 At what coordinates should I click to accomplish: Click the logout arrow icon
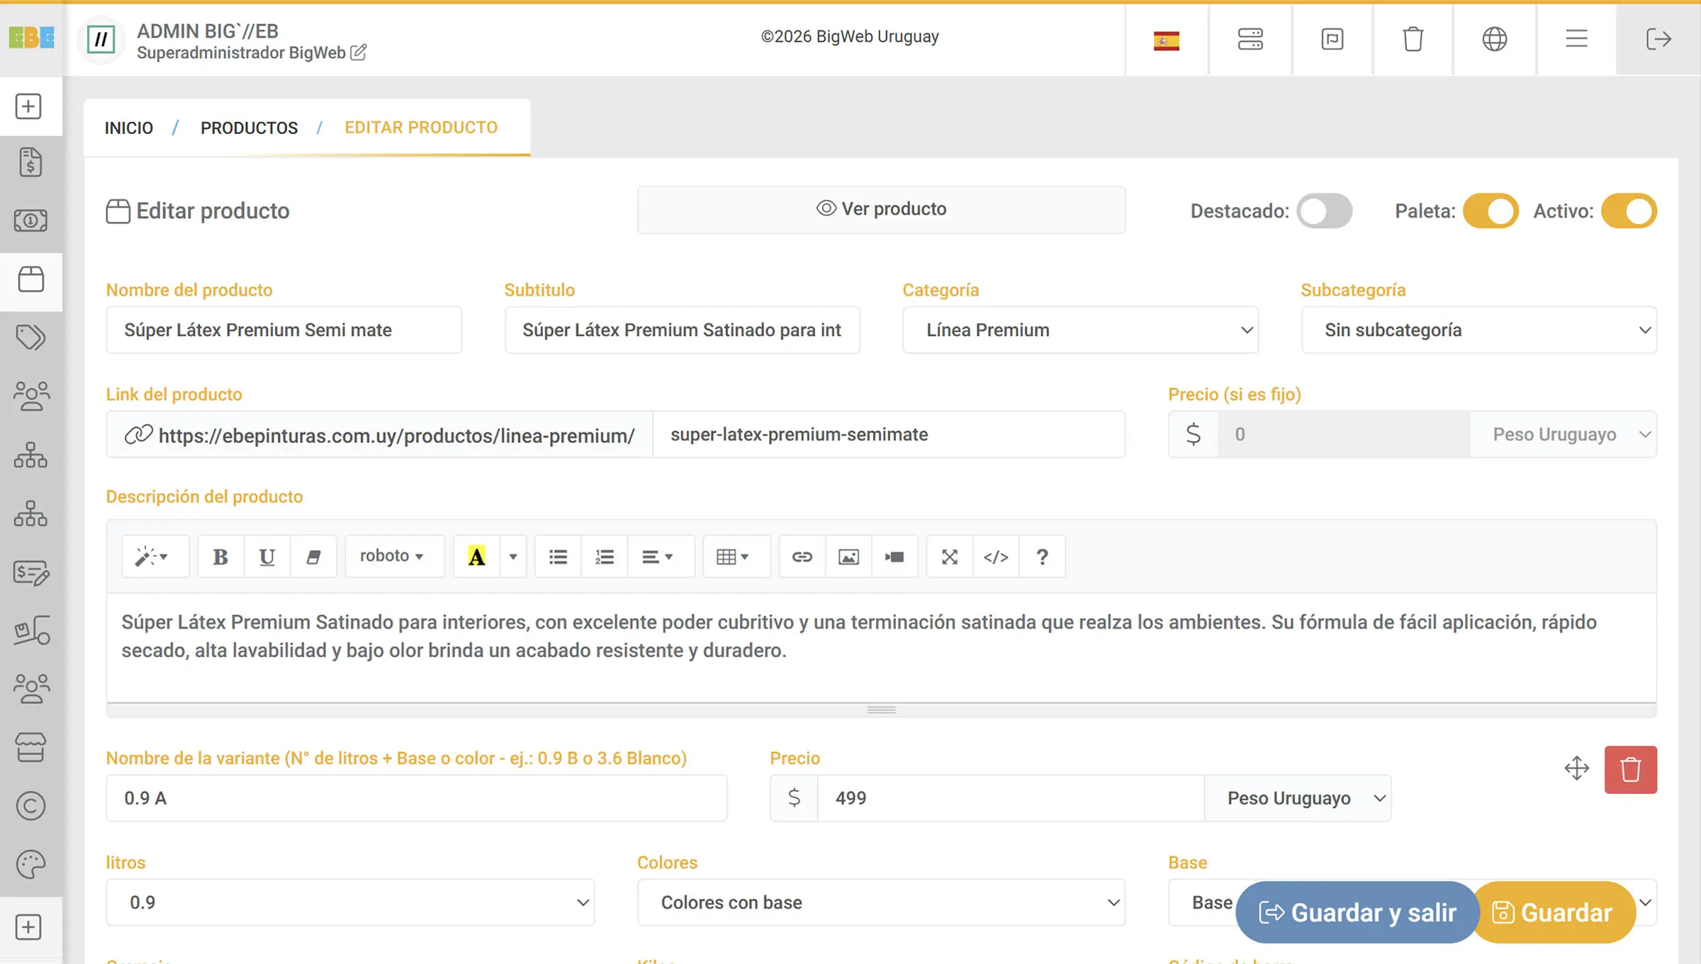point(1658,39)
